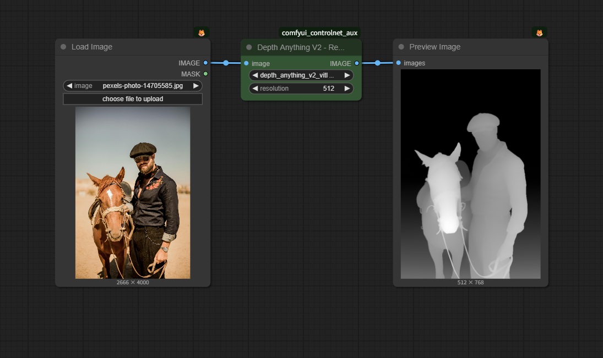Click the images input port on Preview Image

click(x=398, y=63)
